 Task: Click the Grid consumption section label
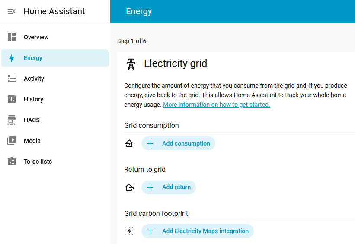pos(151,126)
